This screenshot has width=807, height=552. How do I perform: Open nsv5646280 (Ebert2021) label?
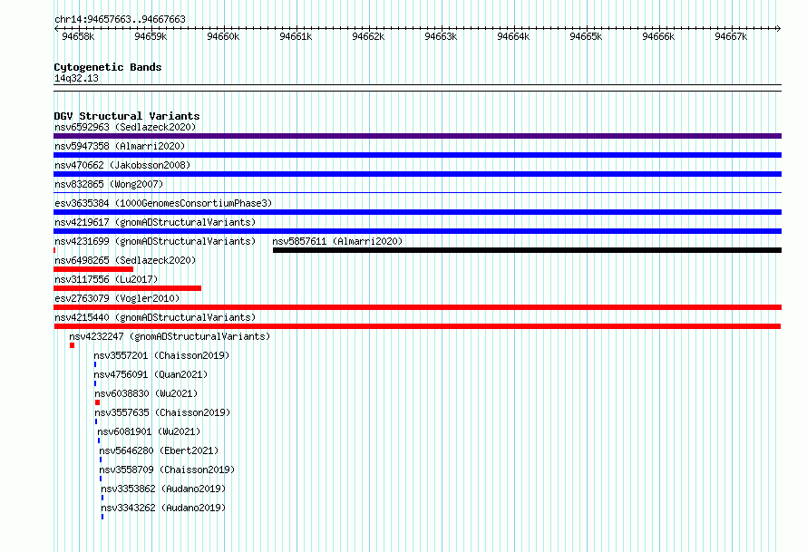pos(159,450)
